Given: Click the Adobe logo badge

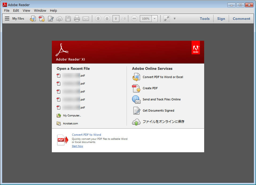Looking at the screenshot, I should point(196,47).
